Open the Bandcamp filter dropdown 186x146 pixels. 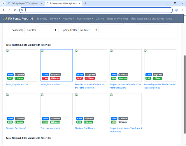(x=41, y=30)
